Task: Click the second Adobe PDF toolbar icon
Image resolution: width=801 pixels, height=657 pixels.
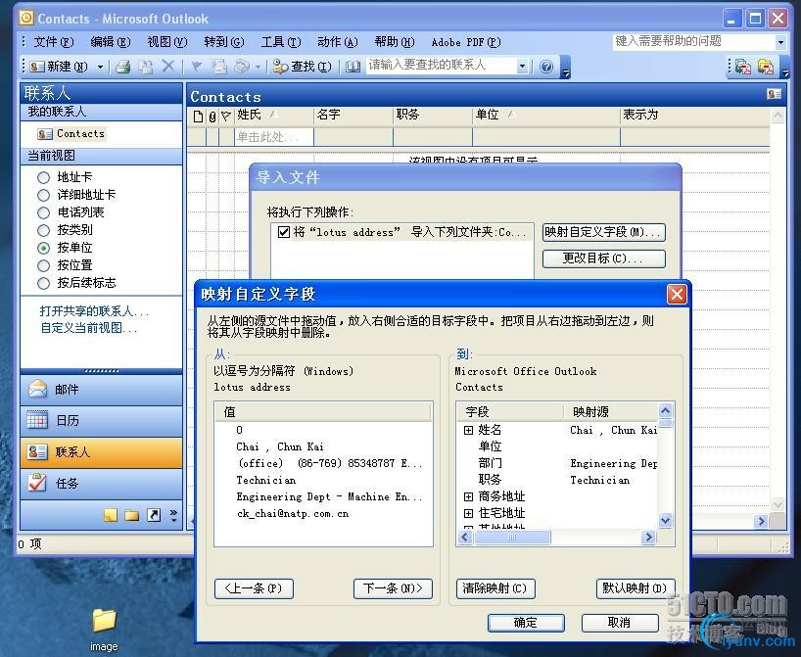Action: 765,67
